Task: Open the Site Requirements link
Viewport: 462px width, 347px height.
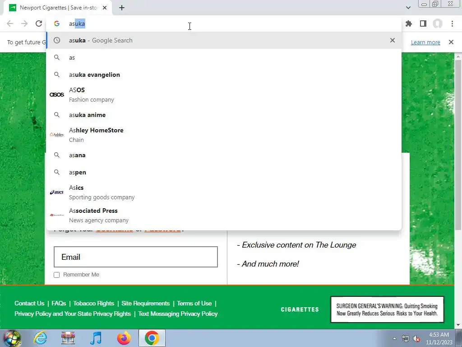Action: 146,303
